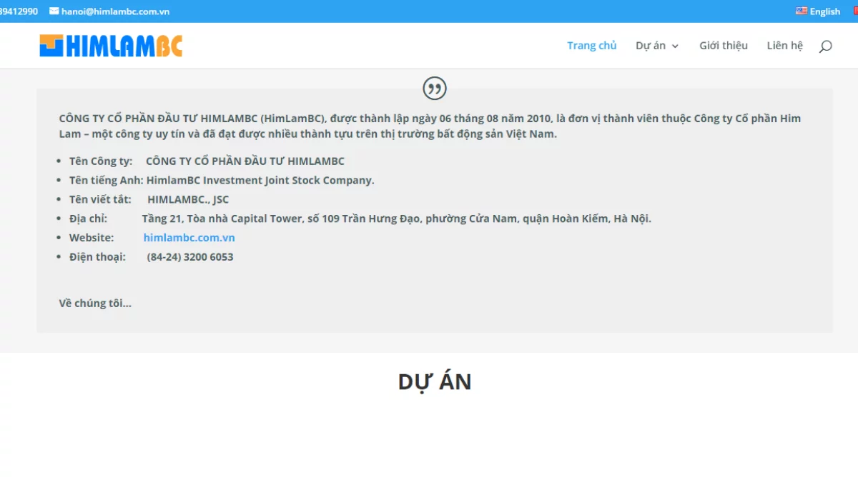
Task: Switch language to English
Action: coord(824,11)
